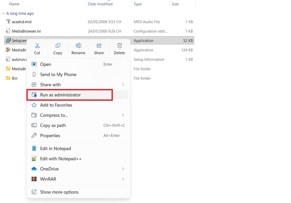Select Run as administrator

coord(78,95)
